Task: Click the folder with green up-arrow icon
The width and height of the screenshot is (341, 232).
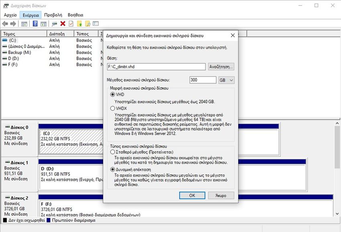Action: pos(79,24)
